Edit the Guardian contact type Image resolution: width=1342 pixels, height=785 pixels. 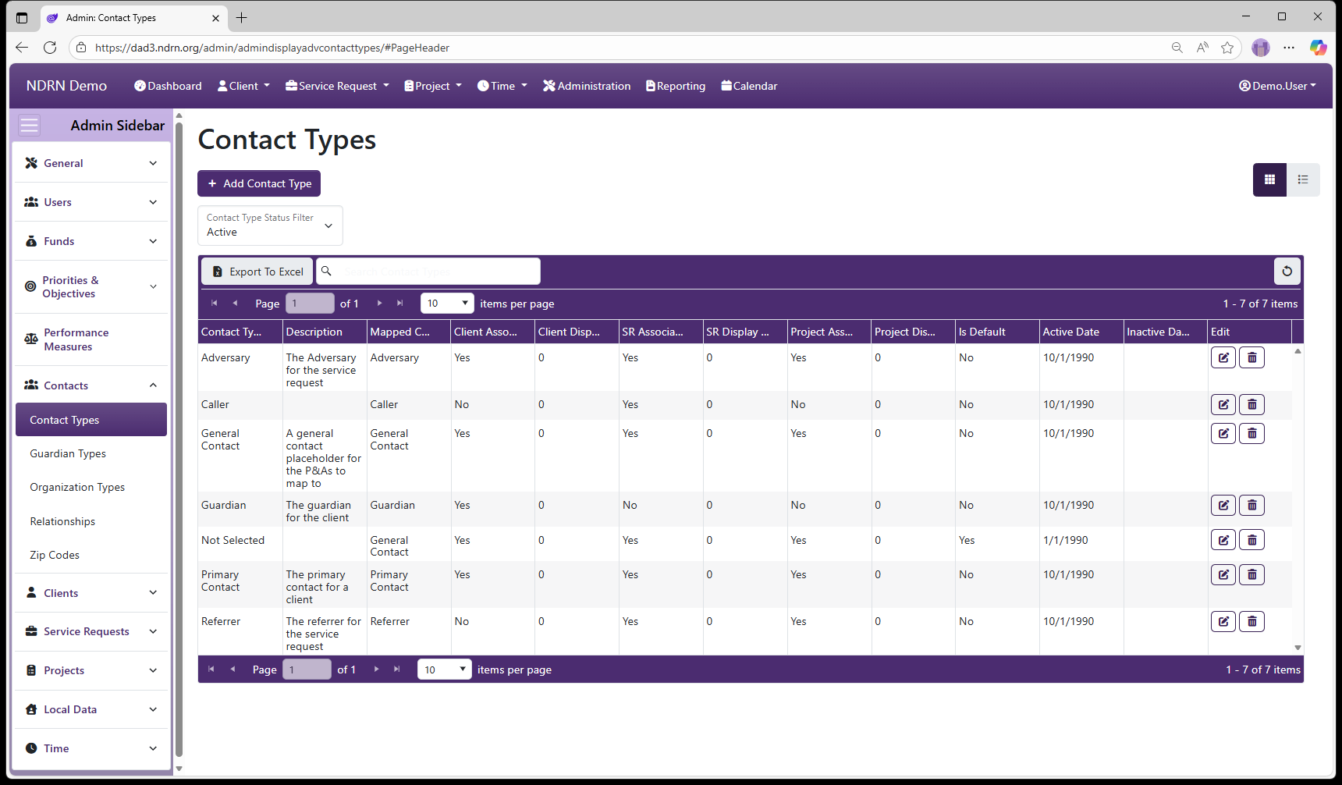[1223, 505]
